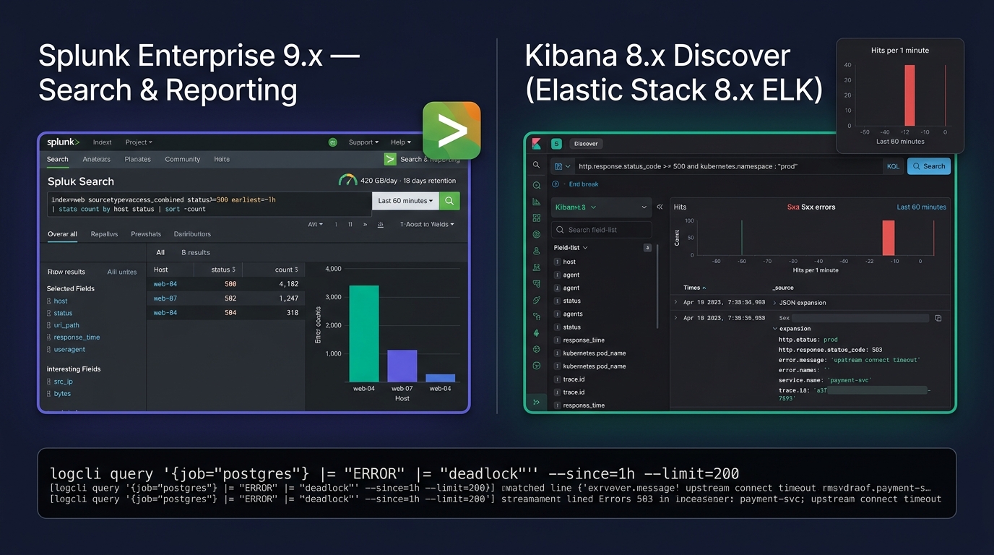Select the useragent field in Splunk Selected Fields

point(69,349)
